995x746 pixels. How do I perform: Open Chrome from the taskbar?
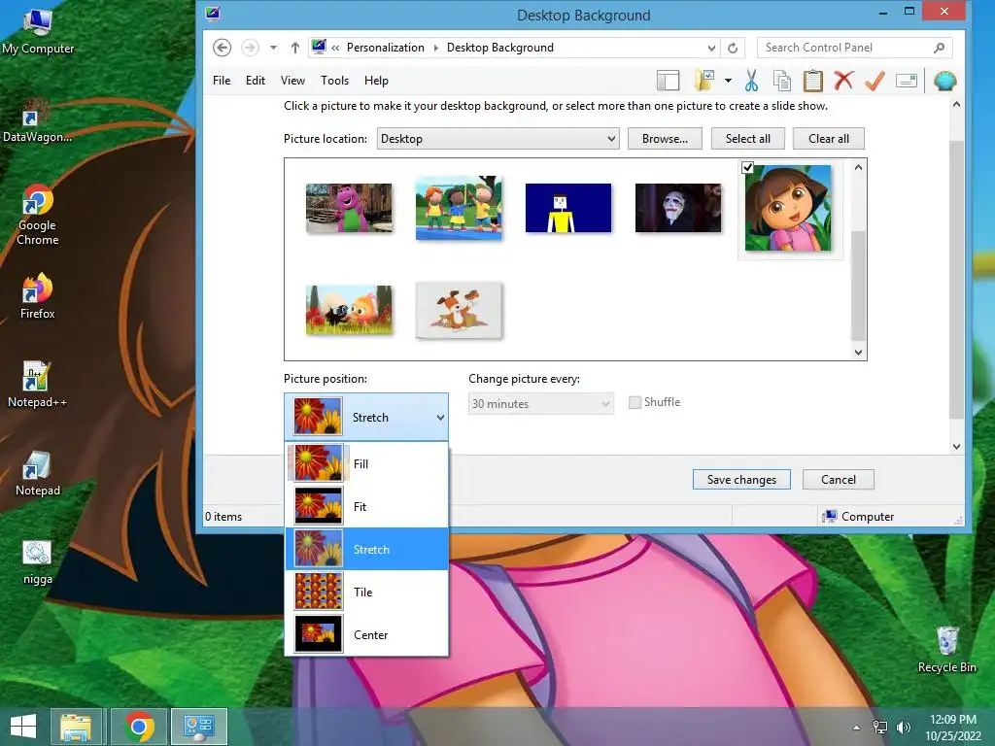coord(139,727)
